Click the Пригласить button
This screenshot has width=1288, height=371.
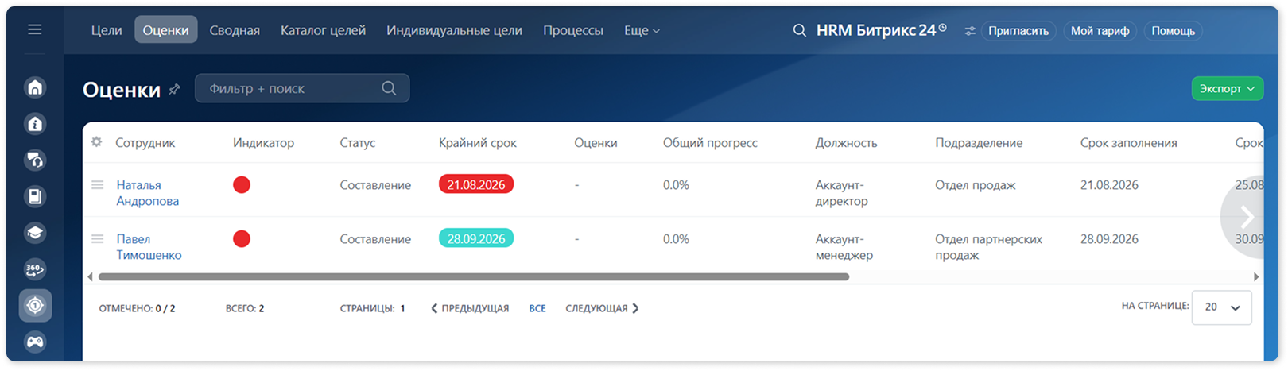click(x=1018, y=31)
